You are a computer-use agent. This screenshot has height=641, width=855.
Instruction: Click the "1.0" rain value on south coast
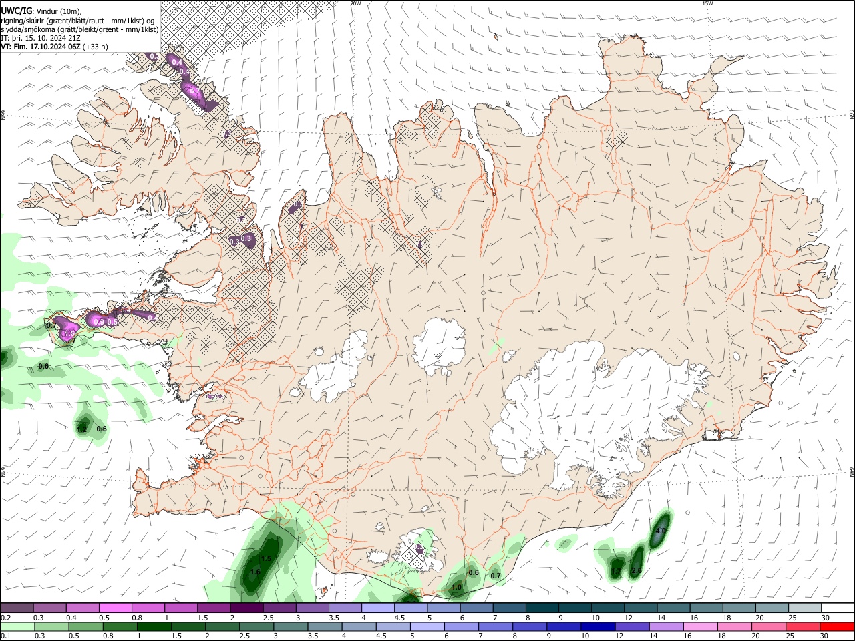coord(456,587)
